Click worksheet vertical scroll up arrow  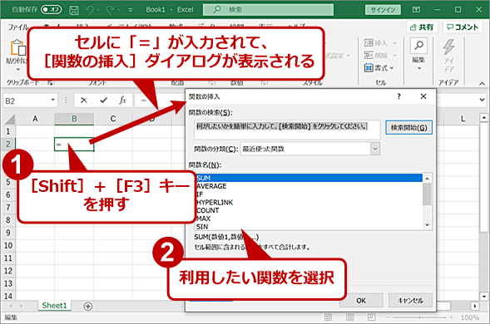point(483,118)
